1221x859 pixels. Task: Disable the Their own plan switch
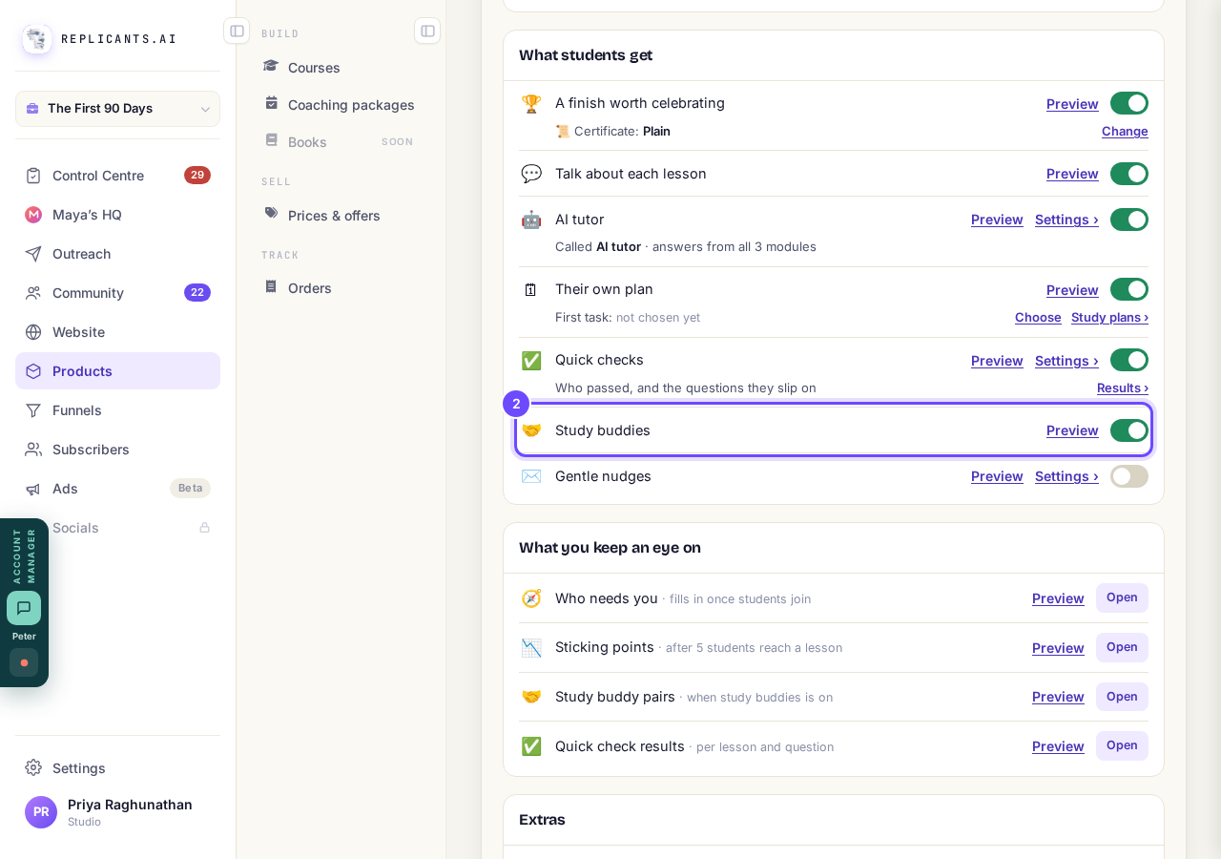pos(1129,289)
